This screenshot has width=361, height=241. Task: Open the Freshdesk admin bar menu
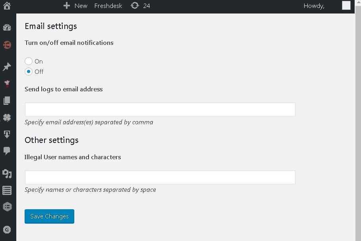pyautogui.click(x=108, y=6)
